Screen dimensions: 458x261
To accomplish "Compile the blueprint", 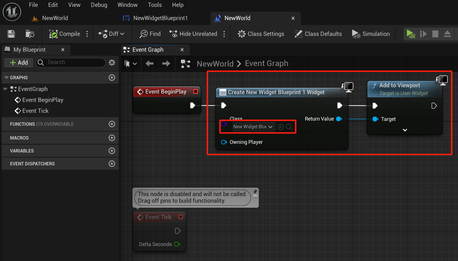I will [x=65, y=34].
